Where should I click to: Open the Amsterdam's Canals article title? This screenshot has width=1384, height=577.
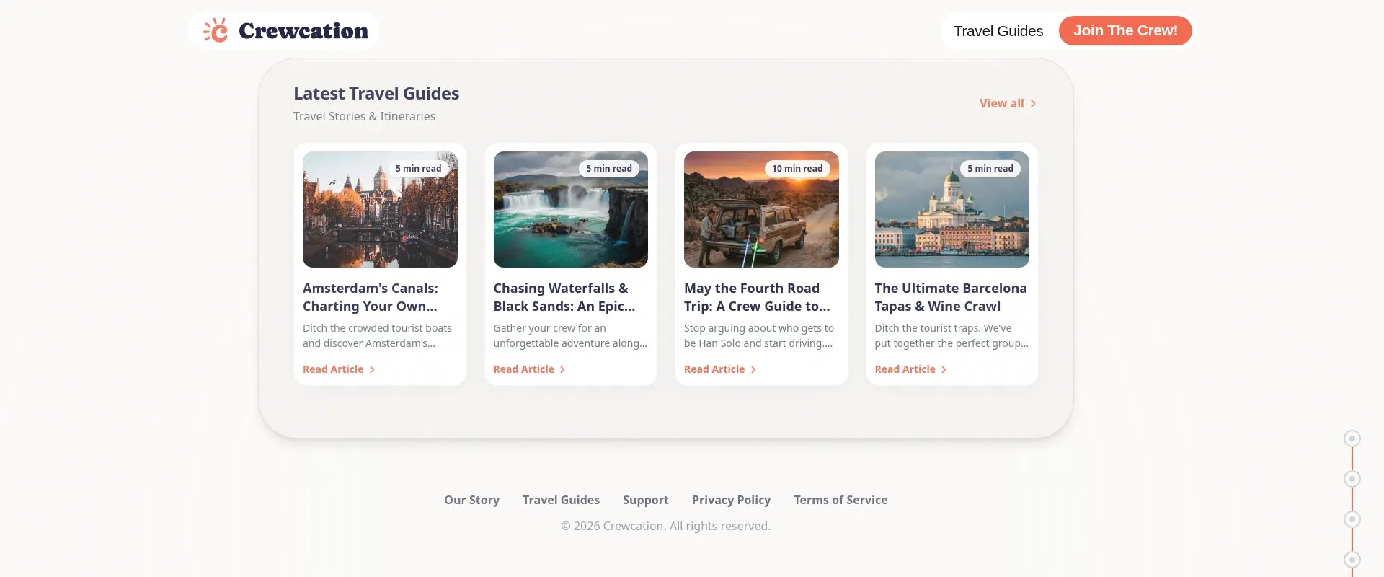tap(371, 297)
